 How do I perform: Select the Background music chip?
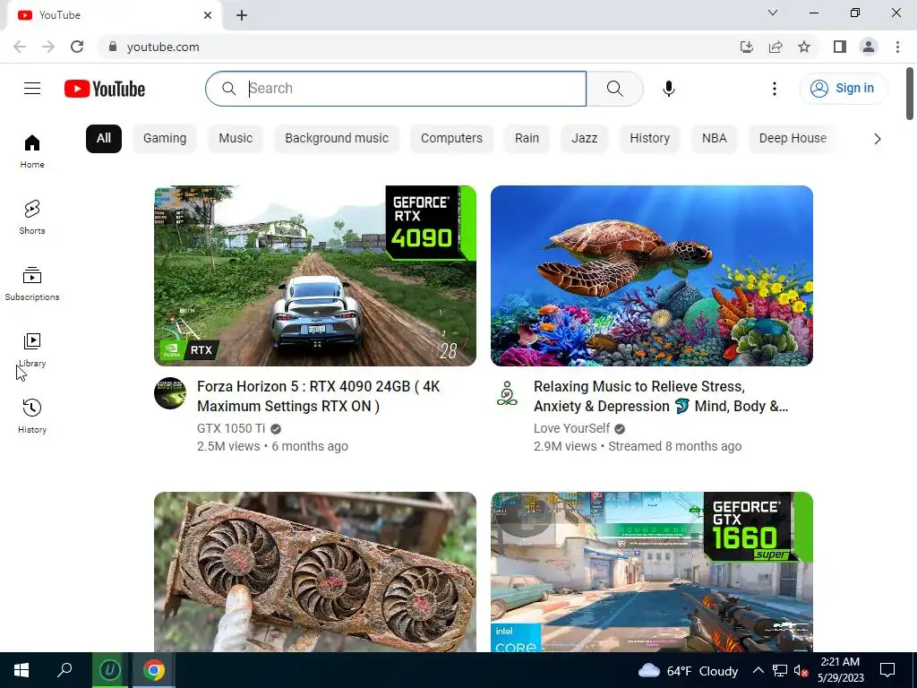[337, 139]
